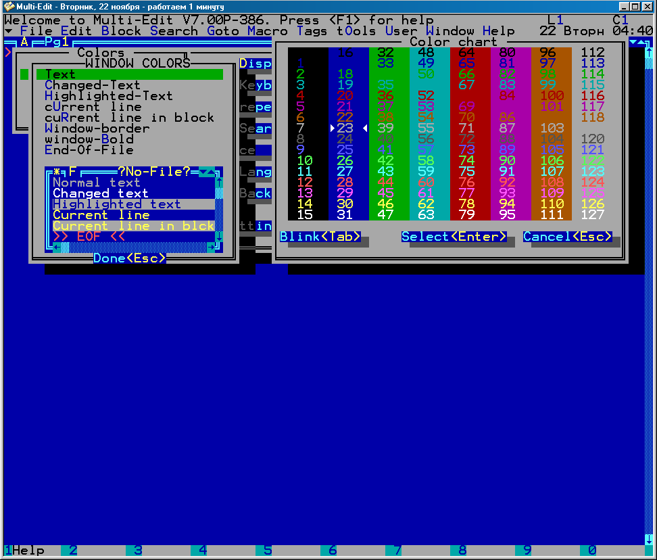Viewport: 657px width, 560px height.
Task: Click 1Help on the function key bar
Action: pyautogui.click(x=24, y=551)
